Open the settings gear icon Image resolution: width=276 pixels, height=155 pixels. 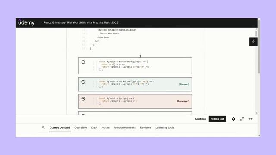click(233, 119)
